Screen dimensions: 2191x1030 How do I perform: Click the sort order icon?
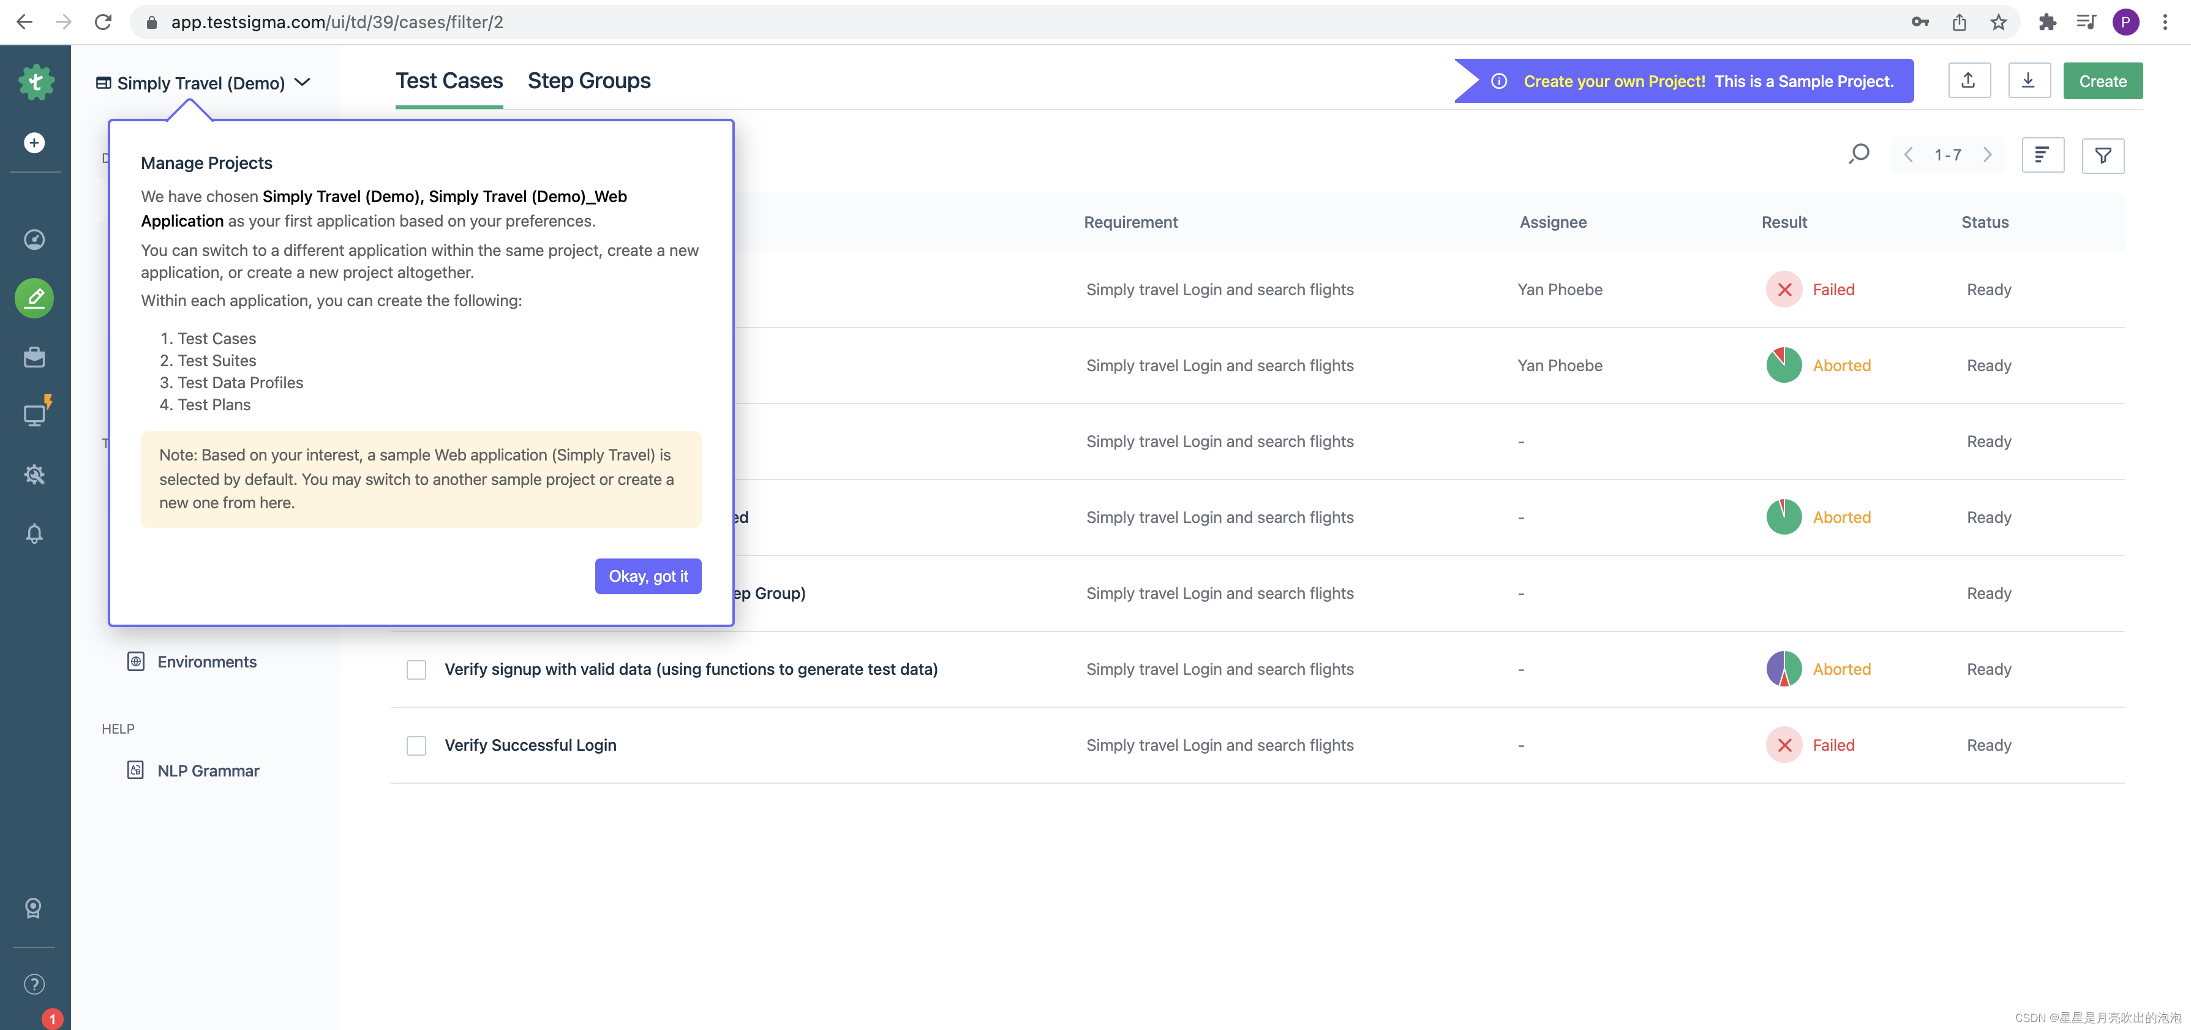[2042, 156]
